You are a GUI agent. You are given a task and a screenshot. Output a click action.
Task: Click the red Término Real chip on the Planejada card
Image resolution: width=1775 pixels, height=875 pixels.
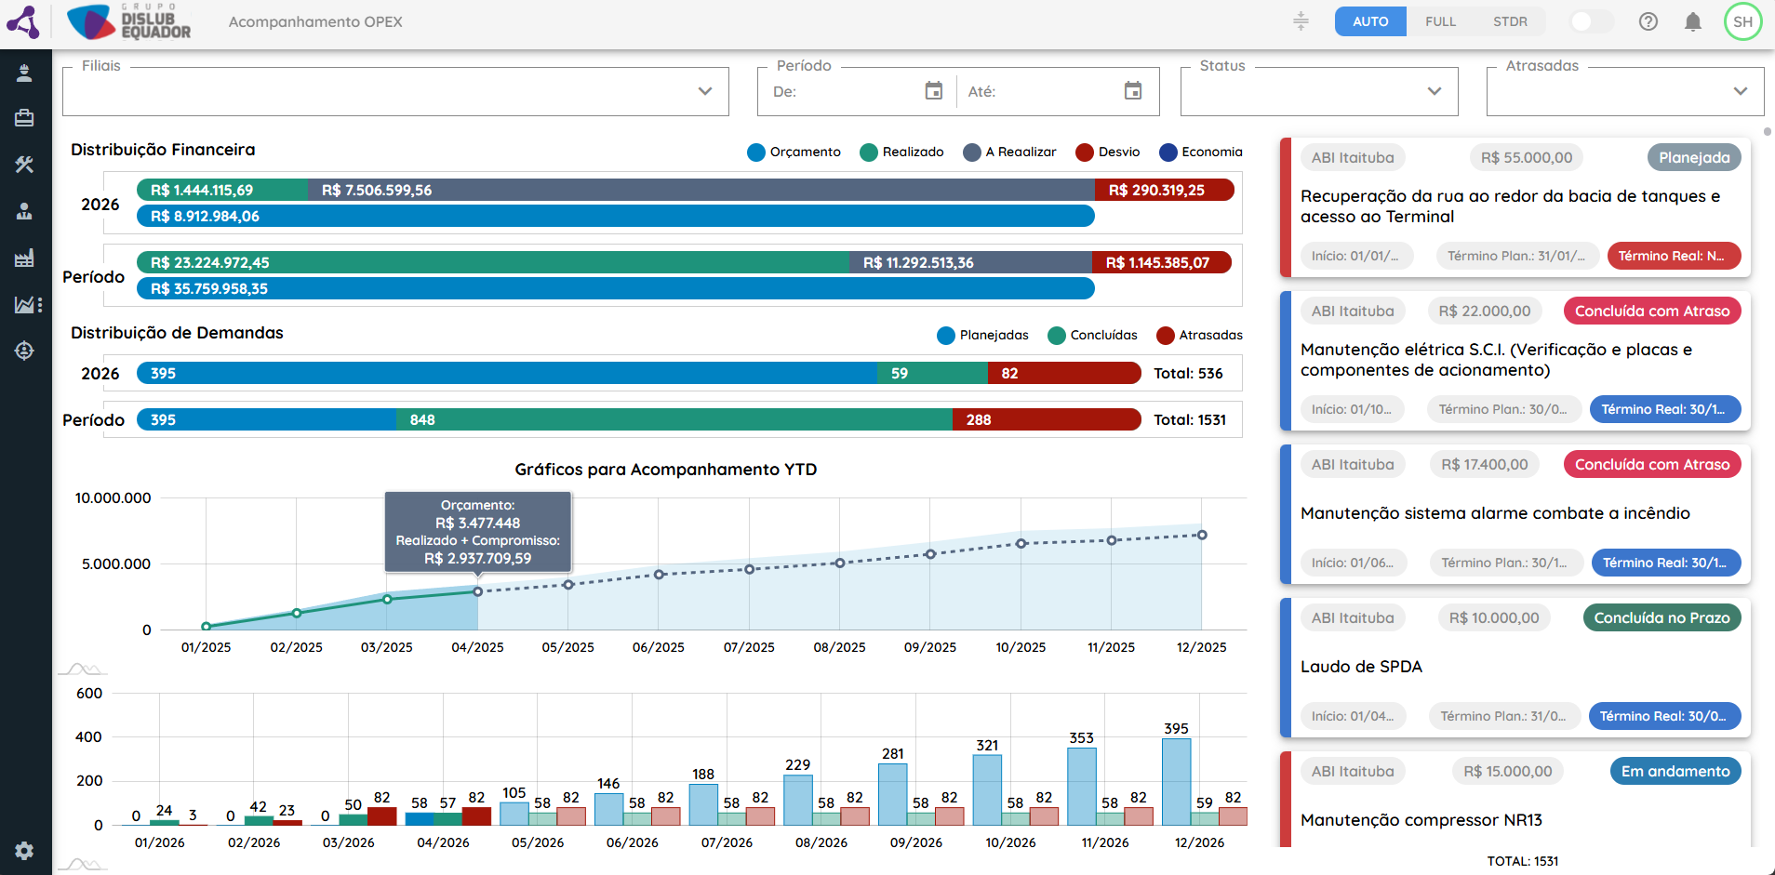(1674, 256)
